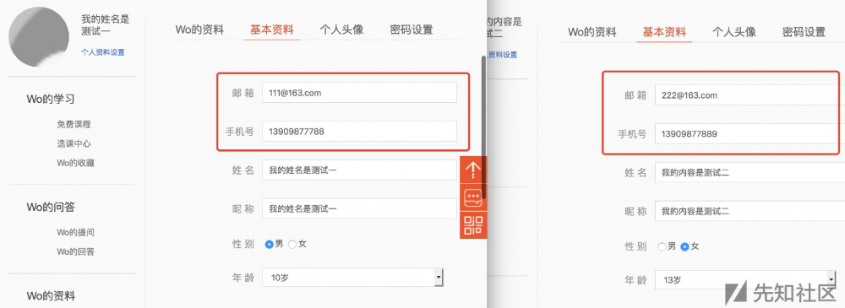Switch to 个人头像 tab in left window
This screenshot has height=308, width=845.
pyautogui.click(x=341, y=30)
